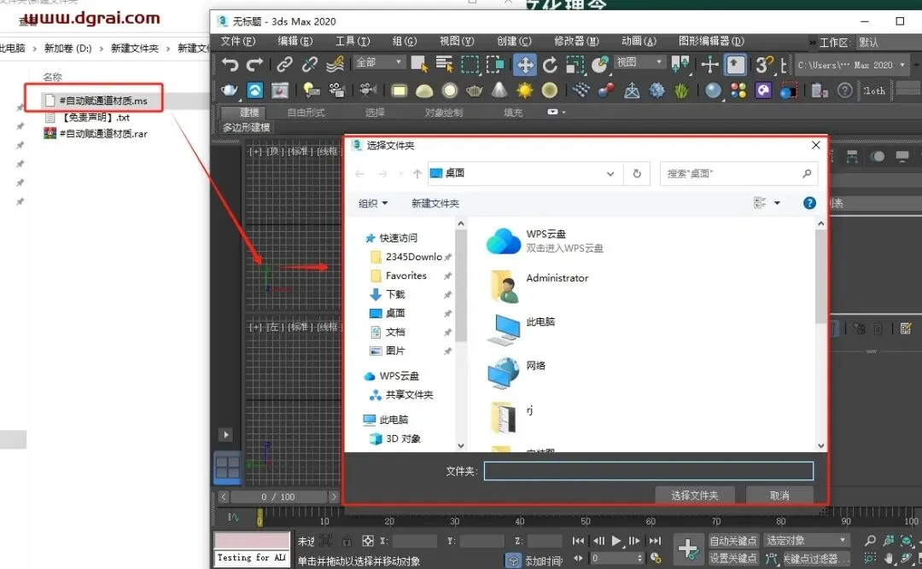922x569 pixels.
Task: Open the '编辑(E)' menu
Action: pyautogui.click(x=295, y=41)
